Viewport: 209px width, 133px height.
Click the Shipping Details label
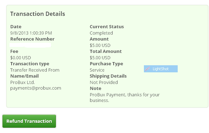108,76
